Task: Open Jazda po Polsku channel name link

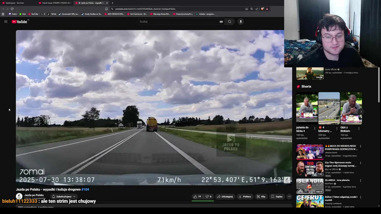Action: (34, 195)
